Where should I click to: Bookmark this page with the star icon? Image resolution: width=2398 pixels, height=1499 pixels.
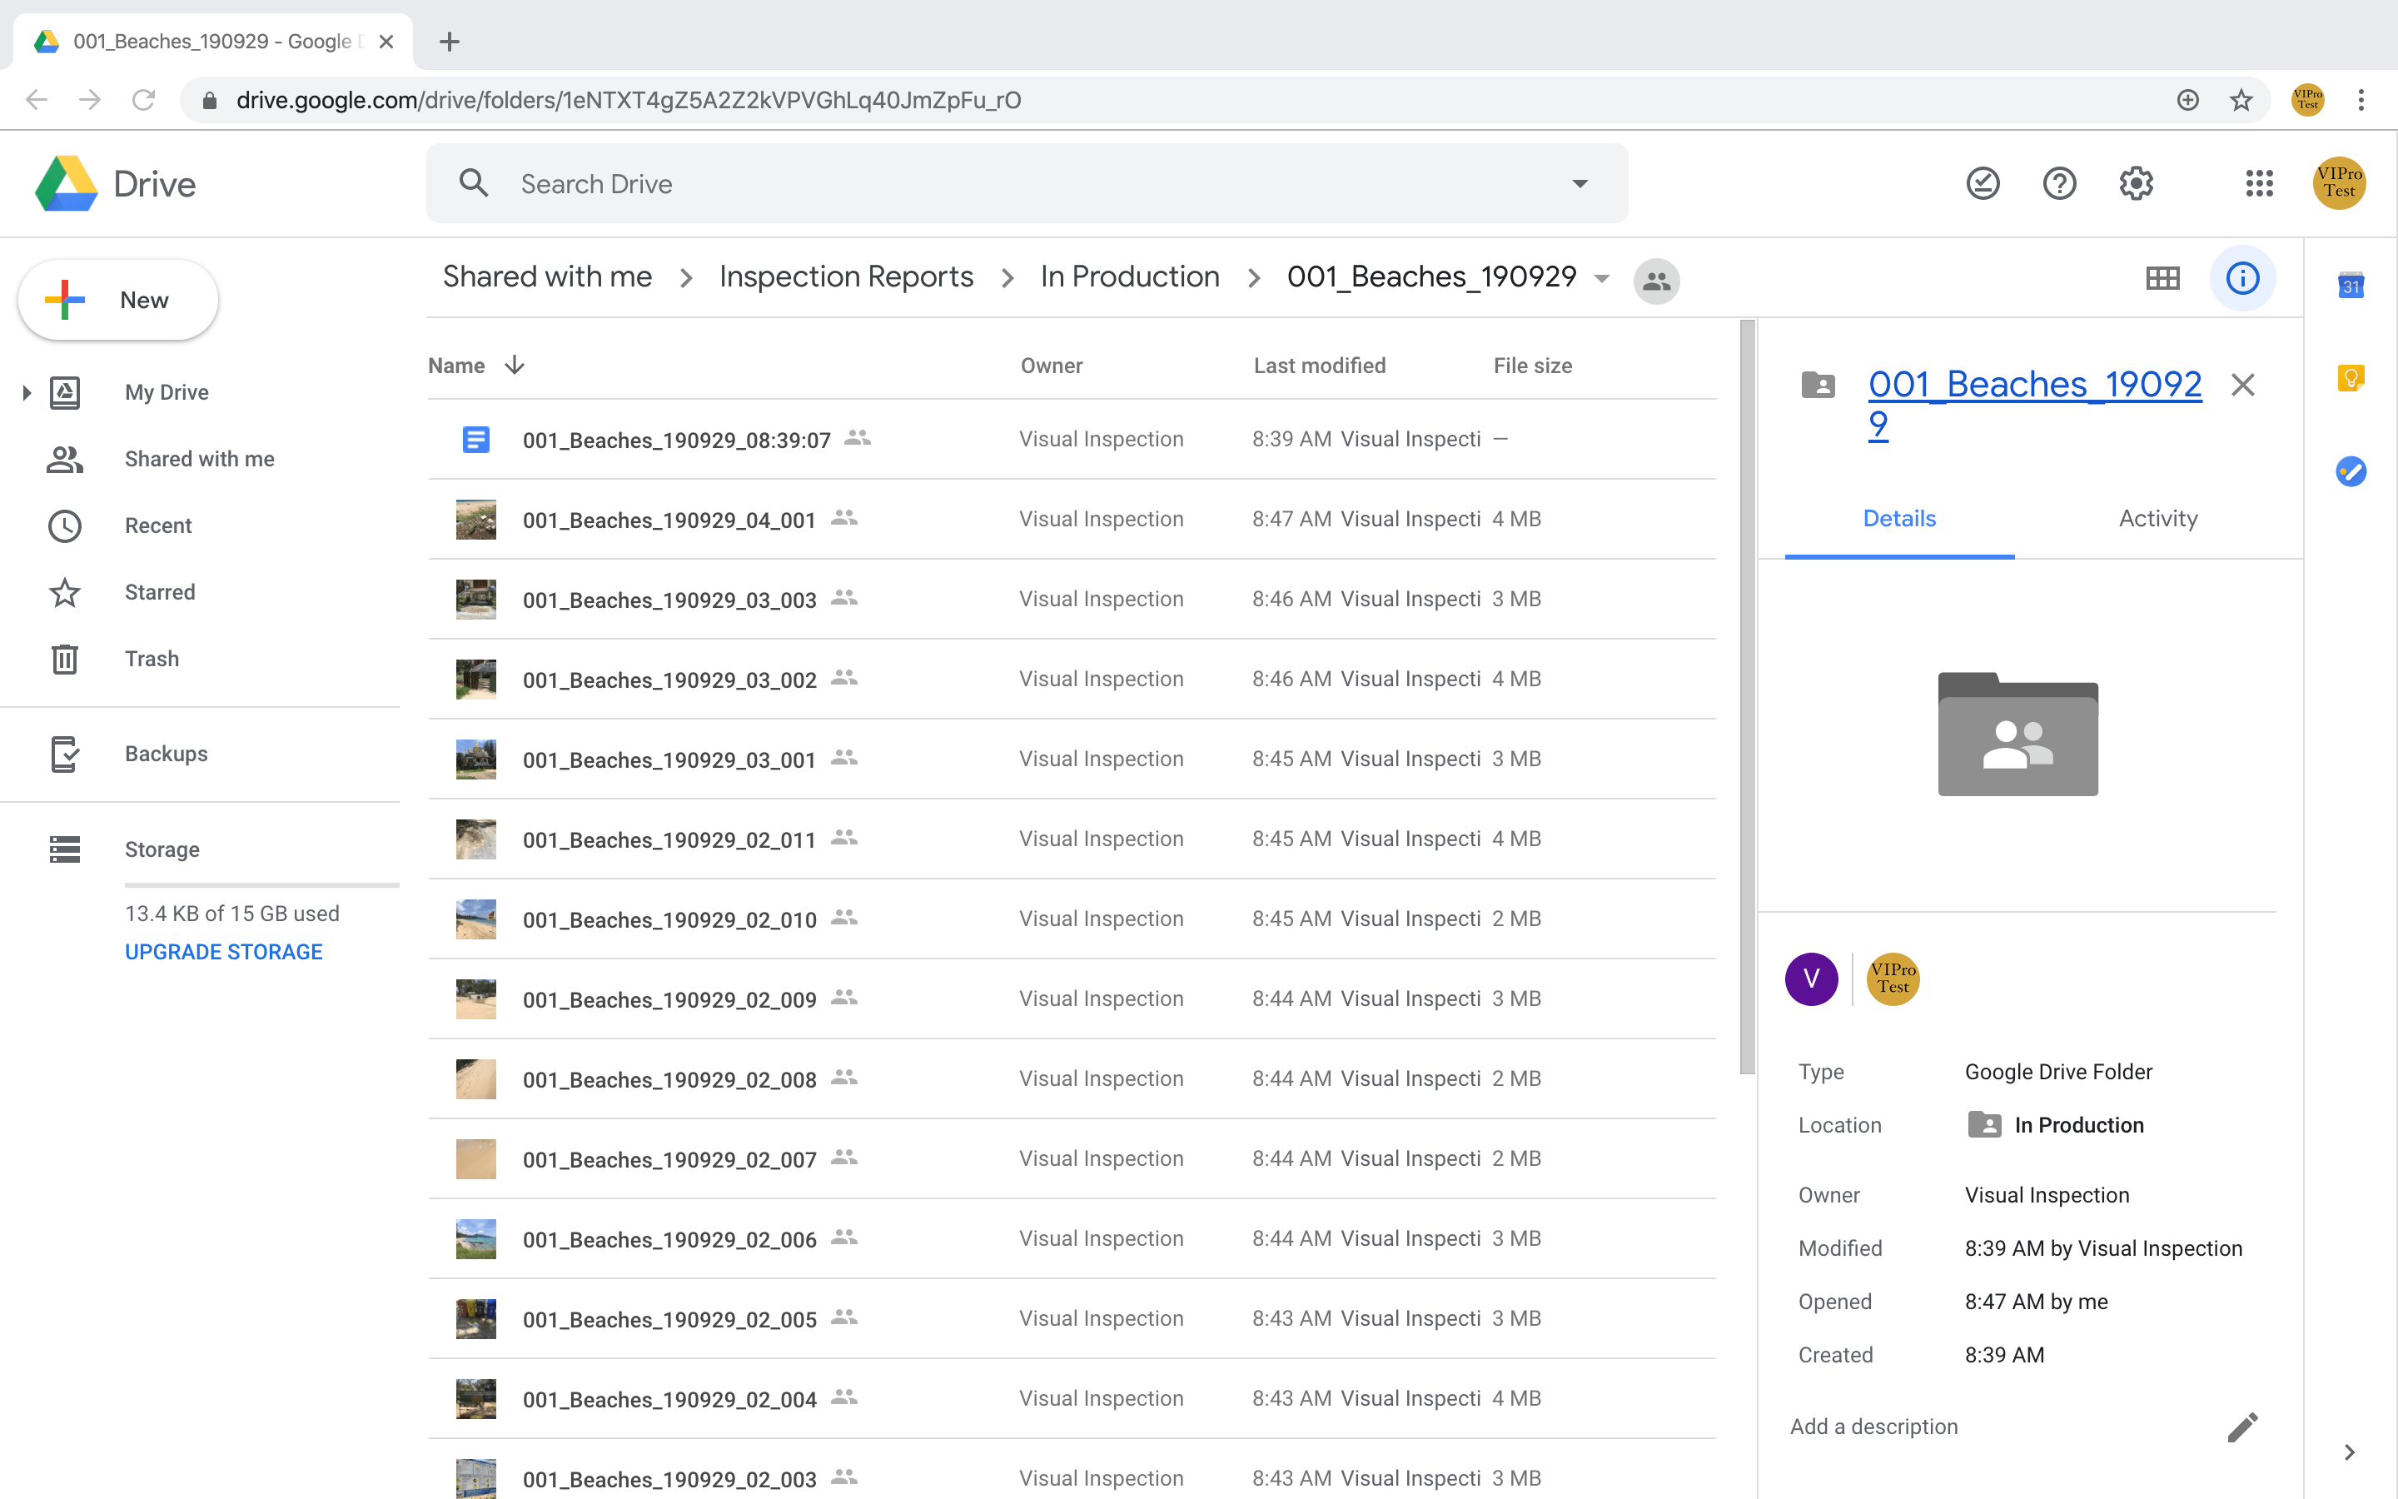point(2241,100)
